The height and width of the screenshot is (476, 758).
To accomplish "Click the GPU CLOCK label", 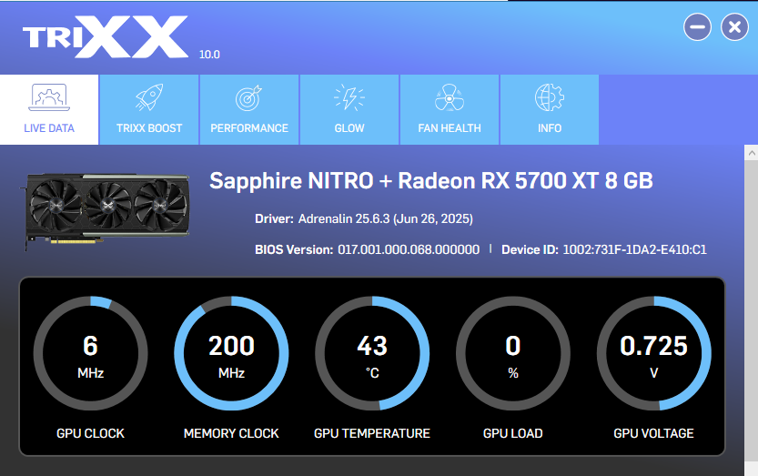I will 90,433.
